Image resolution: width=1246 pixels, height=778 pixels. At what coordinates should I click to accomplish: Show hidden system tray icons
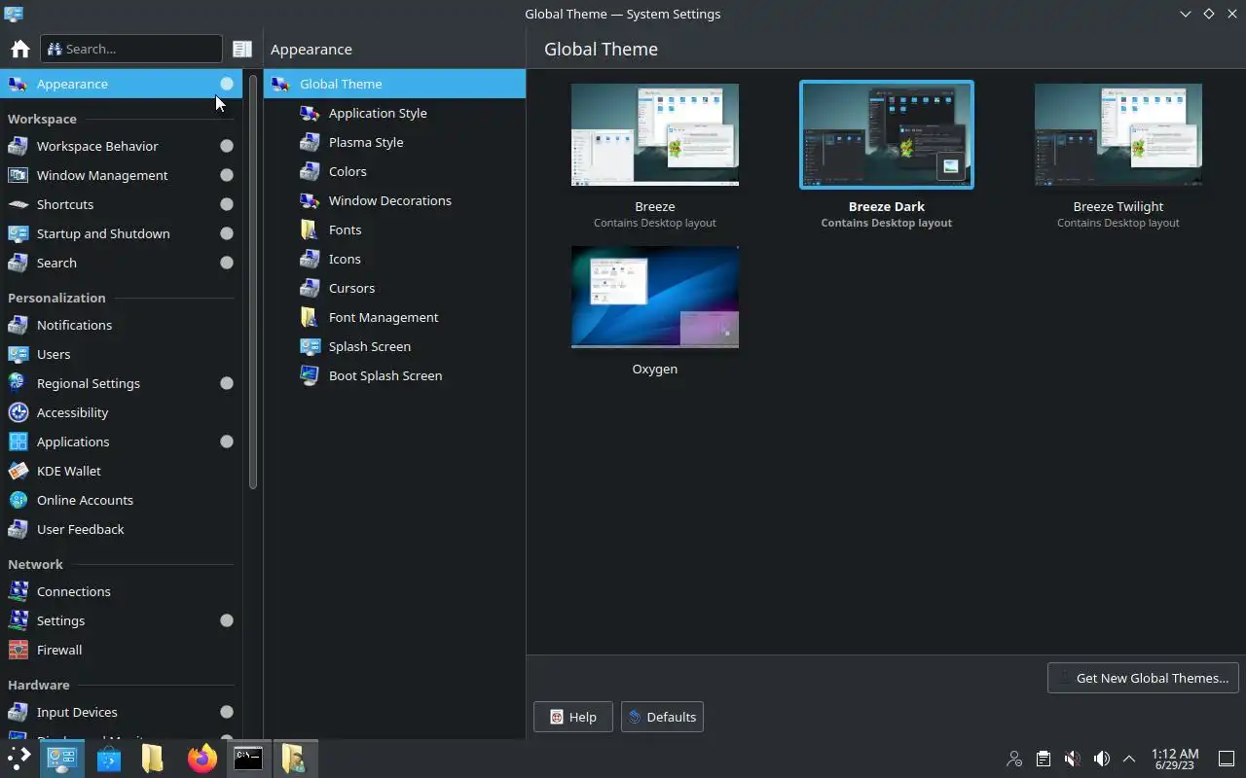click(x=1129, y=759)
